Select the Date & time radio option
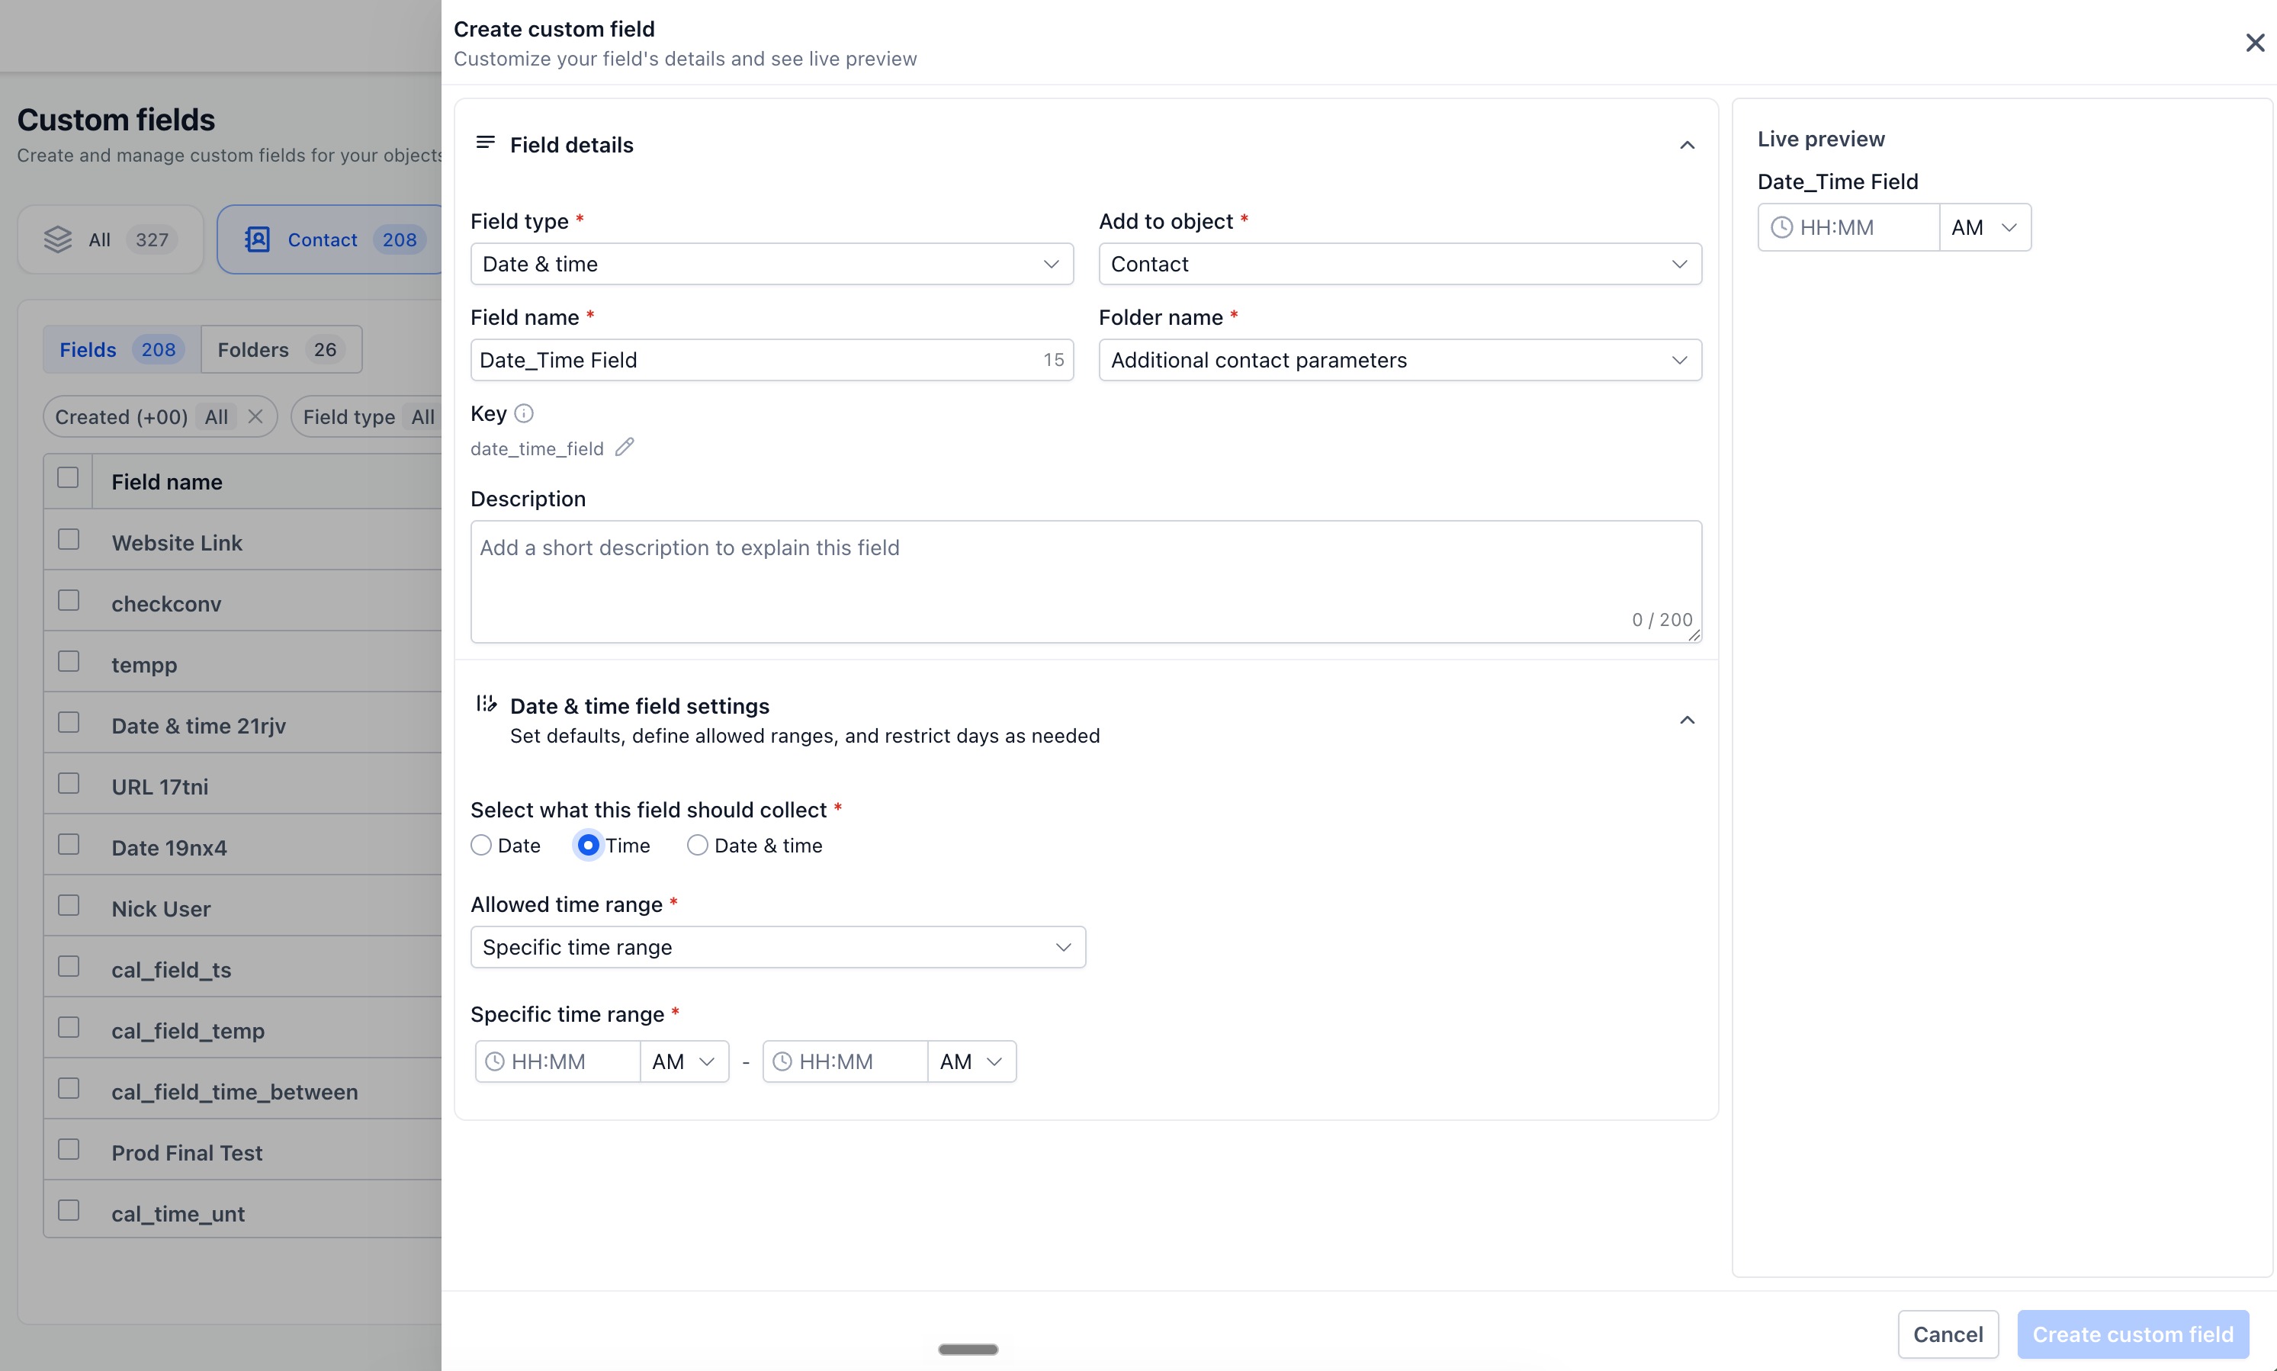The height and width of the screenshot is (1371, 2277). (x=698, y=846)
